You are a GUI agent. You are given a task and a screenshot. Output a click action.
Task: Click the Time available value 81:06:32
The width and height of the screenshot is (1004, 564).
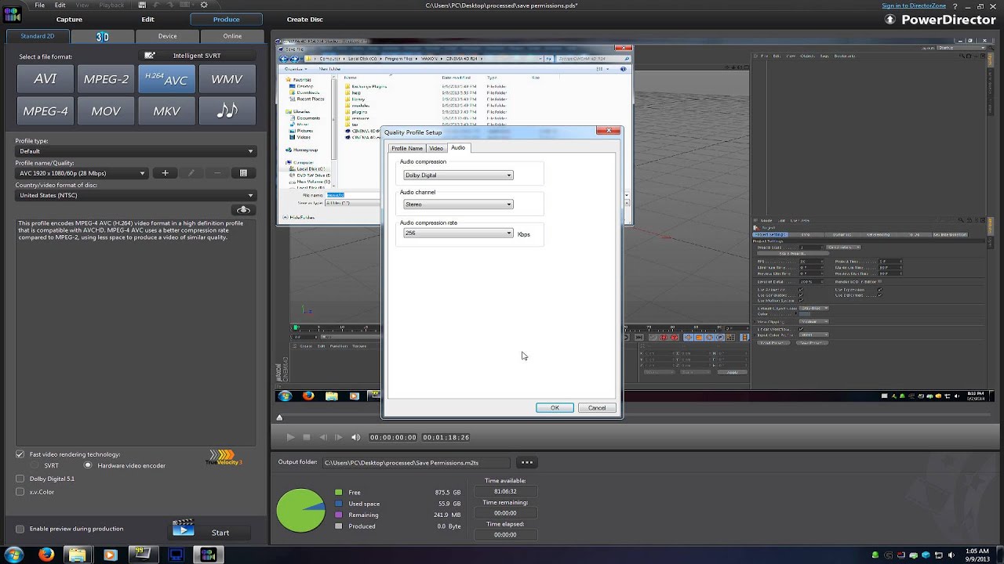[x=505, y=491]
